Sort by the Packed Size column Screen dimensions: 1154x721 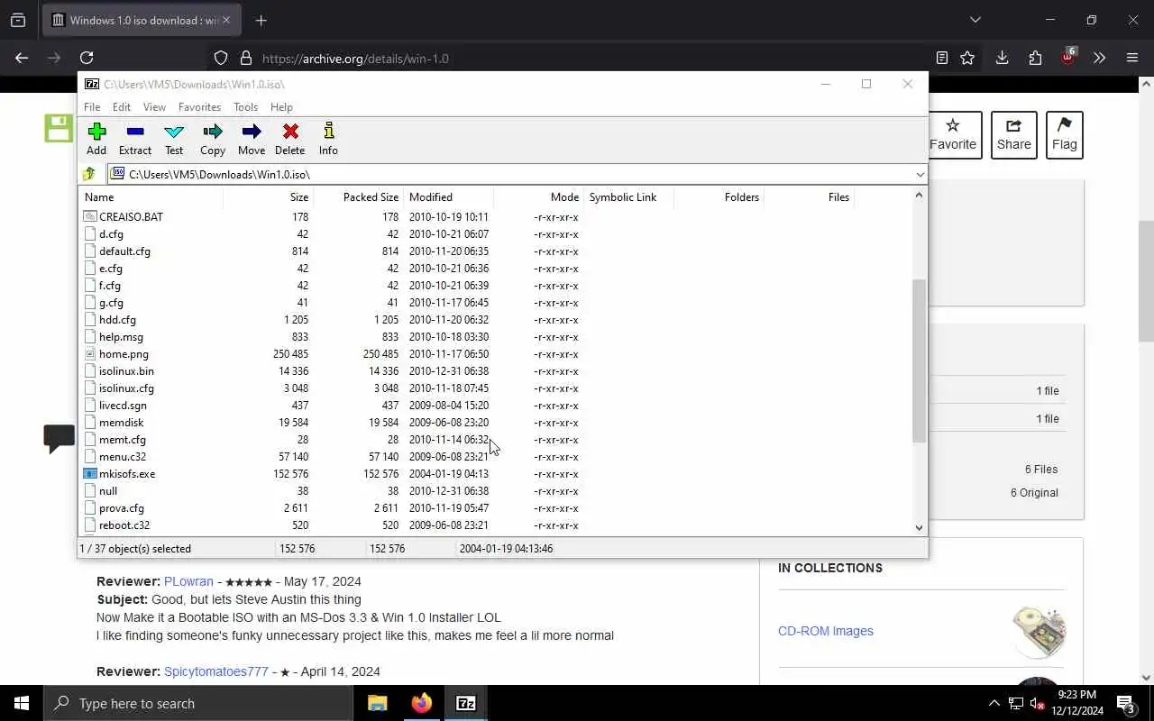pyautogui.click(x=358, y=196)
